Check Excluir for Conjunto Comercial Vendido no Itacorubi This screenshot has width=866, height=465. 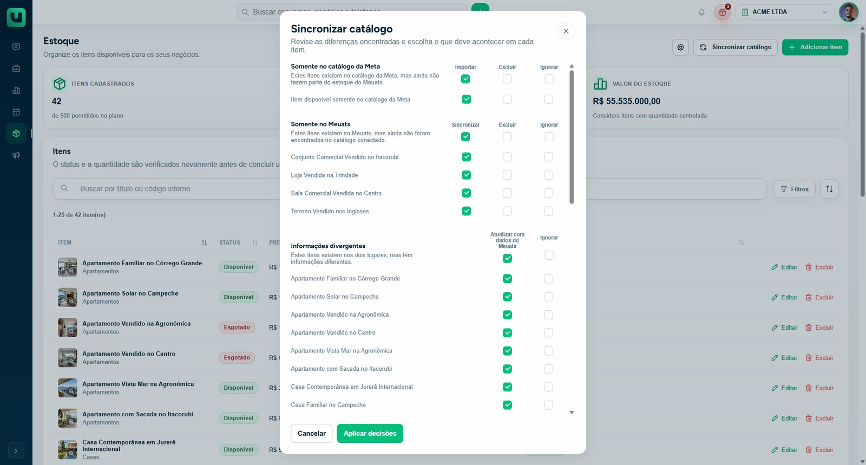507,157
